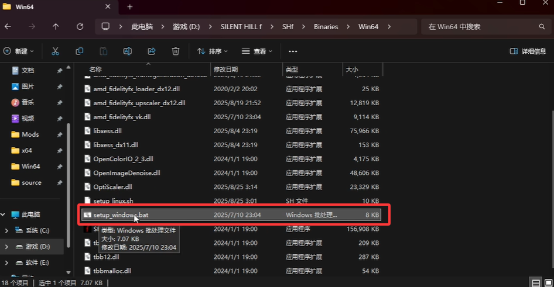Click the Copy icon in toolbar

click(79, 51)
